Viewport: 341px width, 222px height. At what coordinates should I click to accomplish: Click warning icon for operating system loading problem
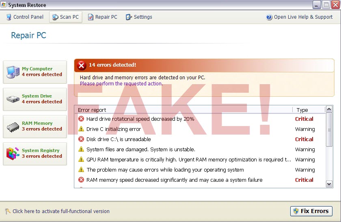[81, 170]
